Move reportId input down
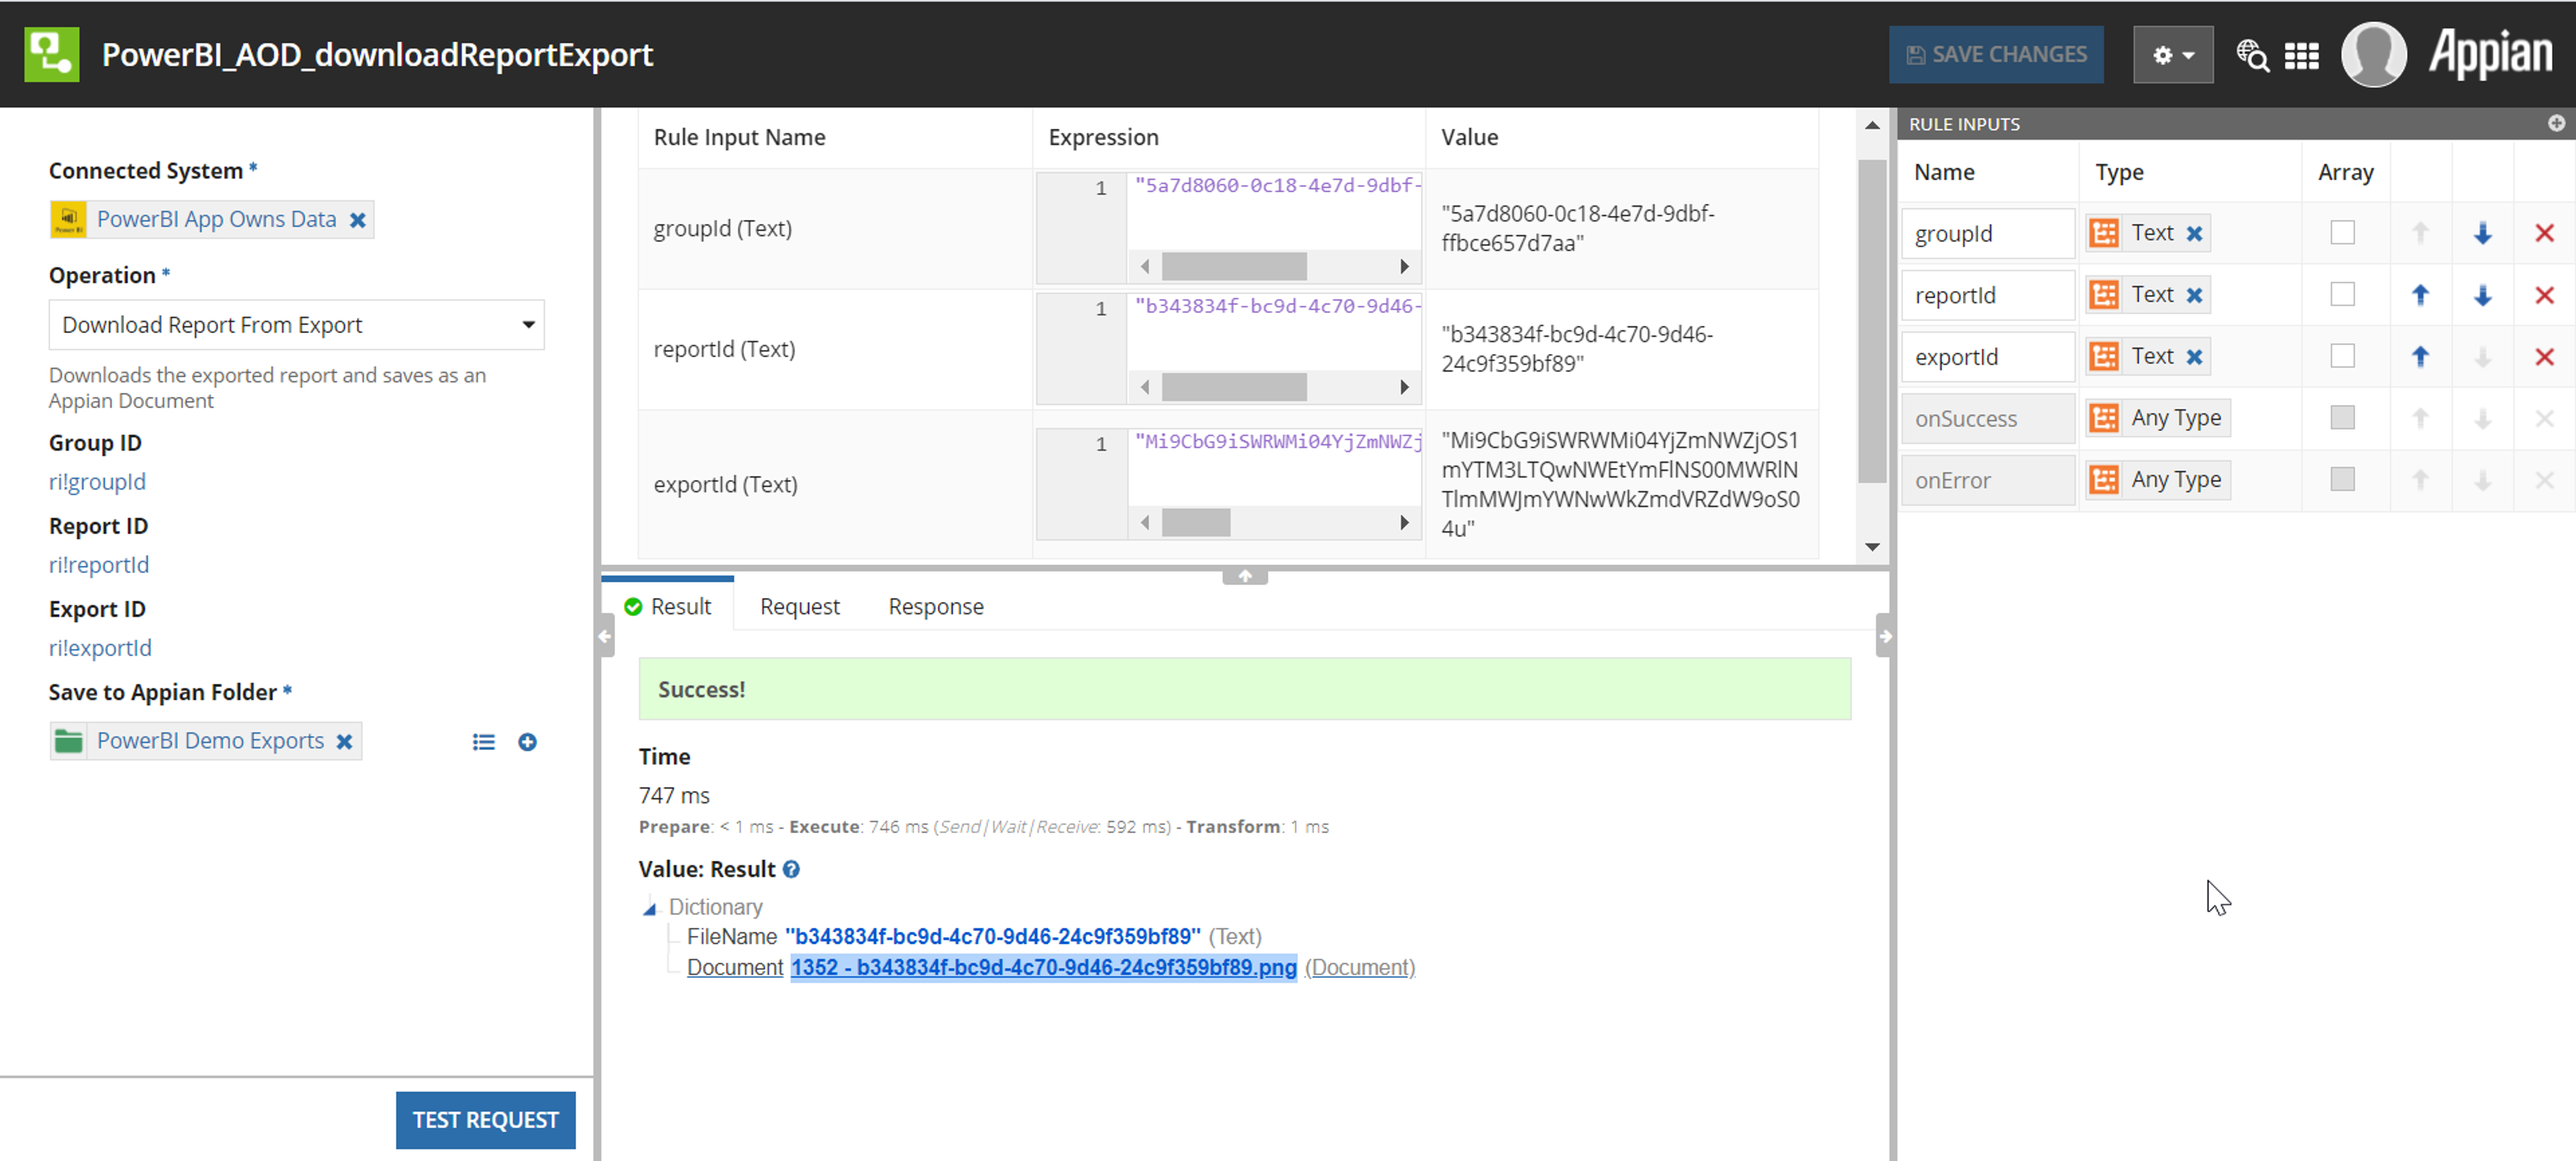The height and width of the screenshot is (1161, 2576). coord(2482,296)
